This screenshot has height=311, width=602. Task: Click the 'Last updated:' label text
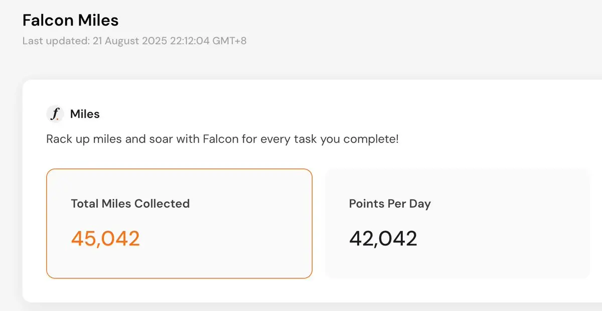[x=56, y=41]
